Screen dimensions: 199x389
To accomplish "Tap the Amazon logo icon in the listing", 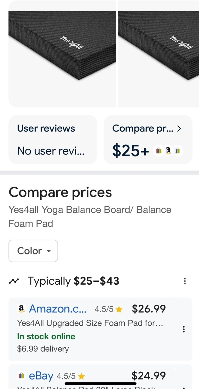I will coord(21,308).
